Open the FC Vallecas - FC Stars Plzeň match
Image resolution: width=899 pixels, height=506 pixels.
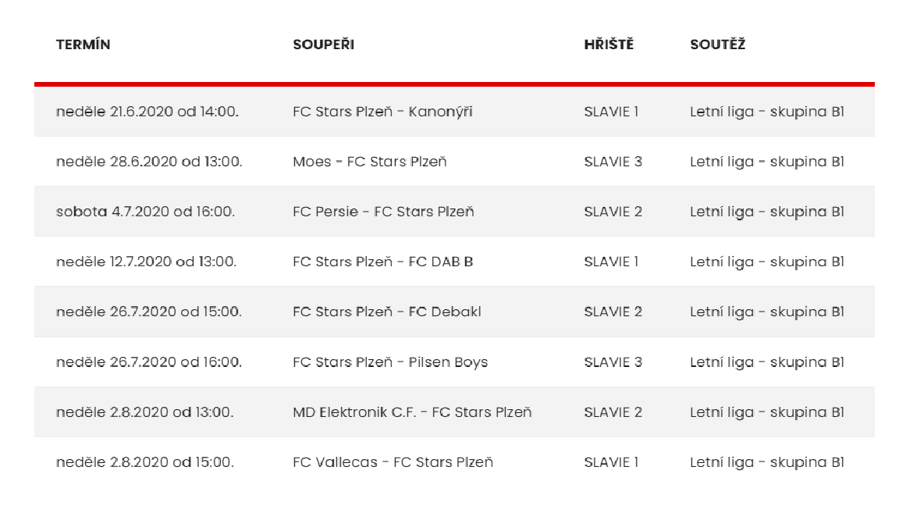[393, 461]
